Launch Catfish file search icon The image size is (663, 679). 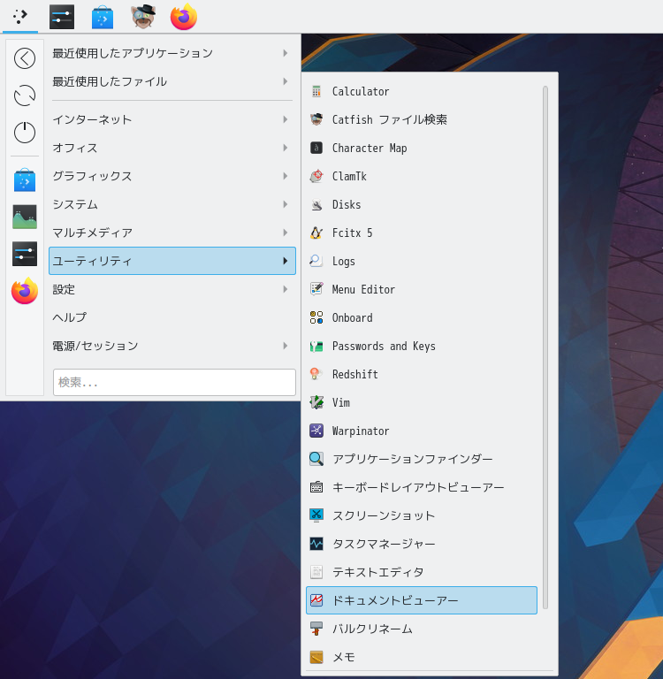point(316,119)
